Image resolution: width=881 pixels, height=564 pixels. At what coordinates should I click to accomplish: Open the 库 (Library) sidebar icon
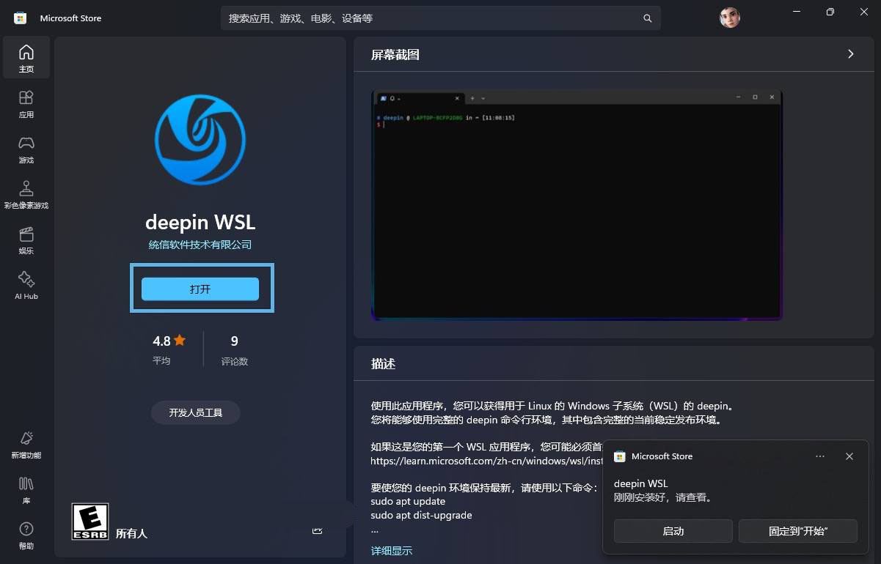tap(26, 490)
